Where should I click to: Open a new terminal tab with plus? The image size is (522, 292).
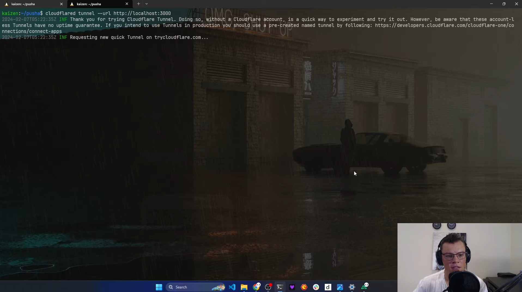(x=138, y=4)
